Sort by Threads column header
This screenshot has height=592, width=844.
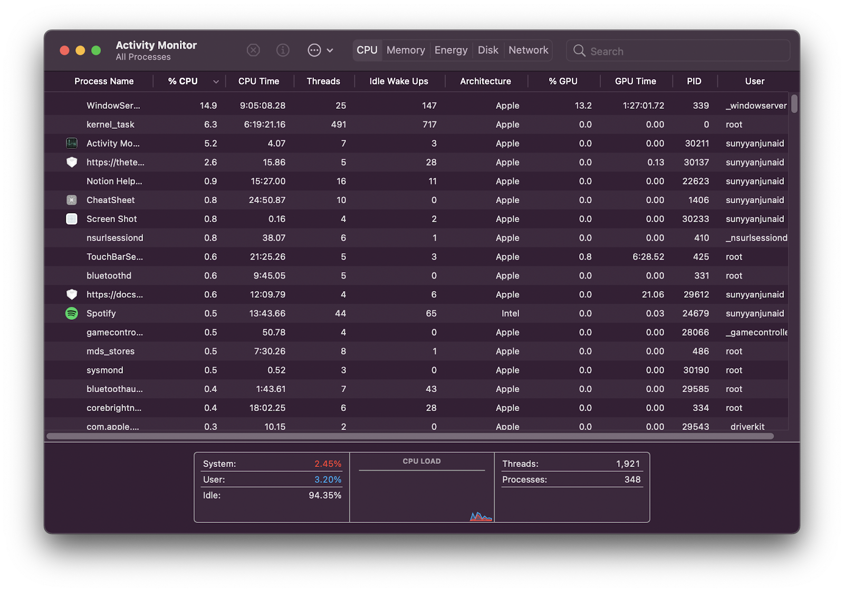[x=323, y=81]
